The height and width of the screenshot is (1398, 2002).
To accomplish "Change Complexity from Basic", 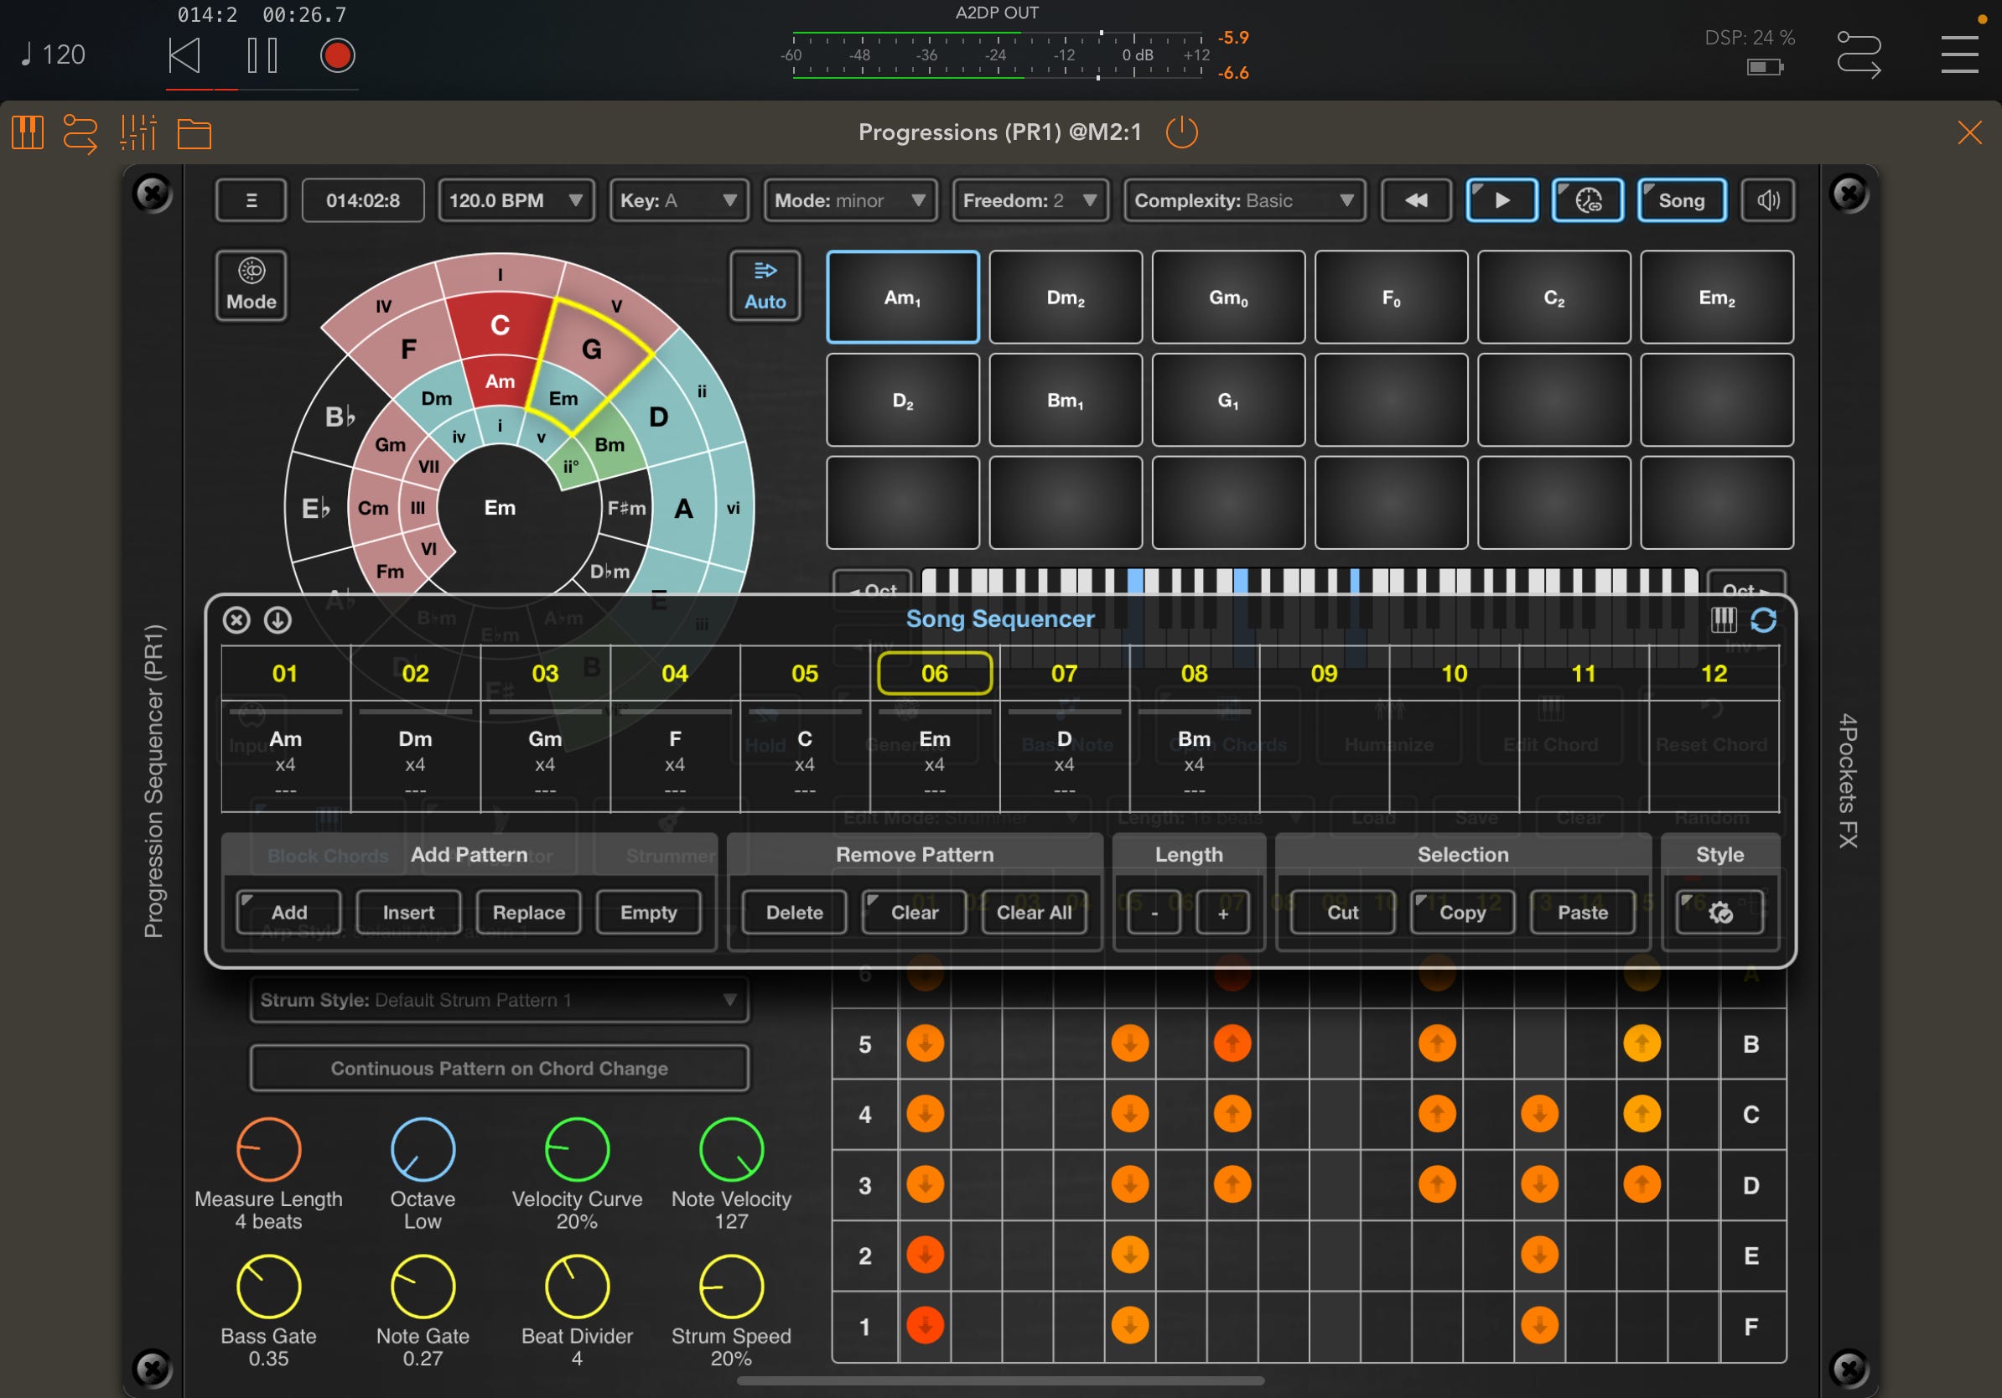I will tap(1243, 199).
